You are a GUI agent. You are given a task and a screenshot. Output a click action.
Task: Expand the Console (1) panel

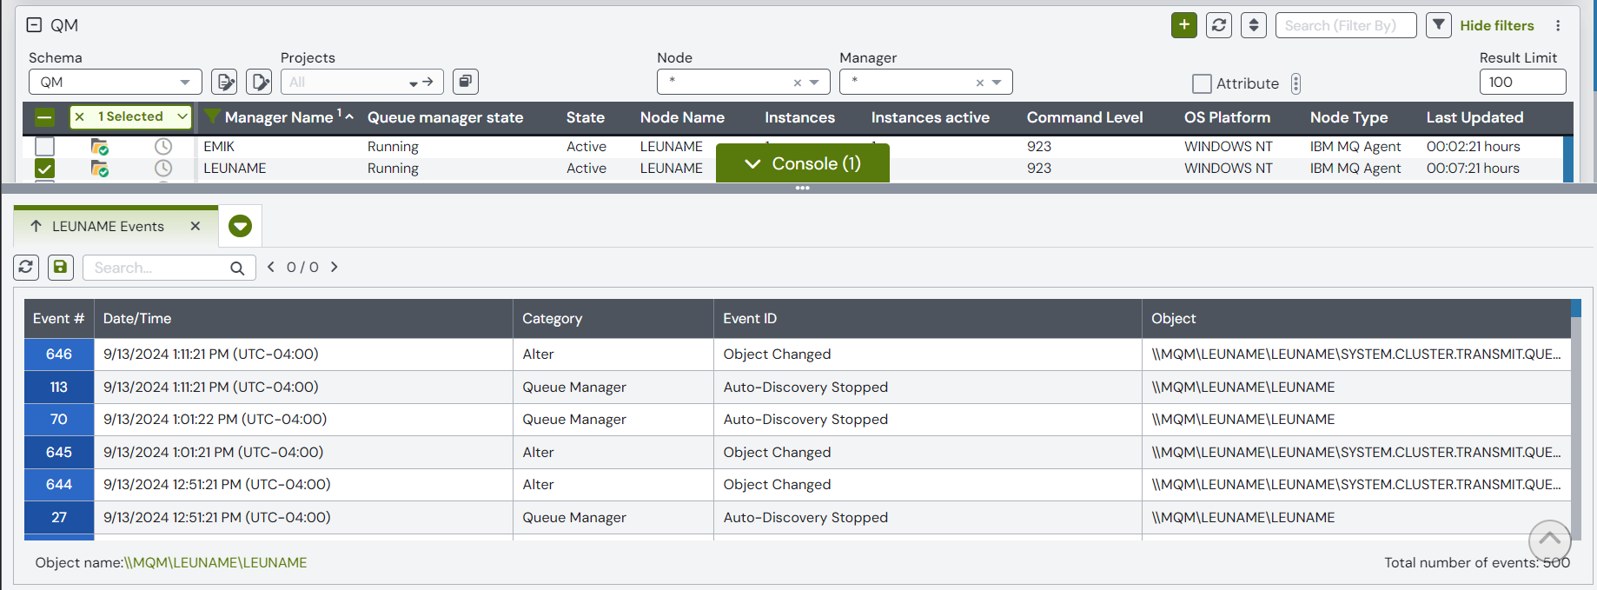tap(803, 163)
